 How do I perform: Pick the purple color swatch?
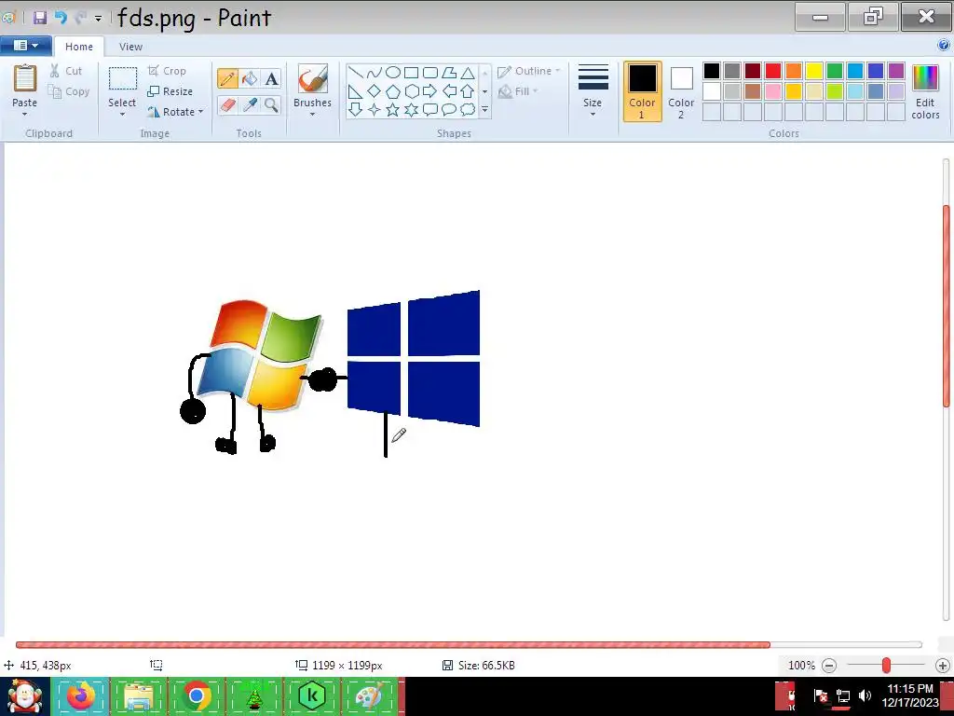point(896,71)
